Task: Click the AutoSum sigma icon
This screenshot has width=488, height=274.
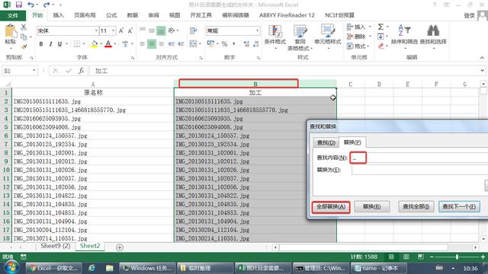Action: click(381, 27)
